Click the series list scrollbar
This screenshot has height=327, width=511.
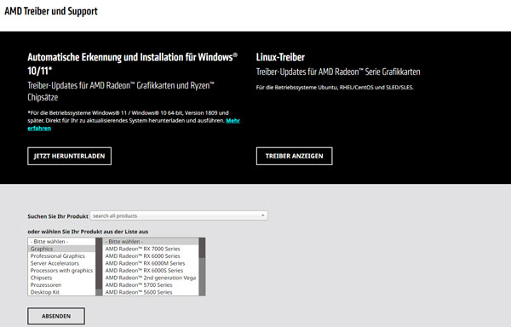202,267
